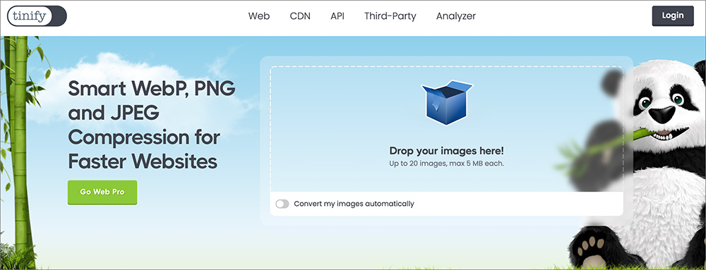The width and height of the screenshot is (706, 270).
Task: Click the Login button
Action: [673, 16]
